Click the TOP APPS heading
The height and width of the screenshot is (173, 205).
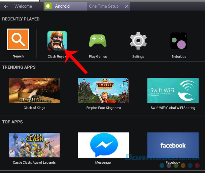(x=12, y=122)
